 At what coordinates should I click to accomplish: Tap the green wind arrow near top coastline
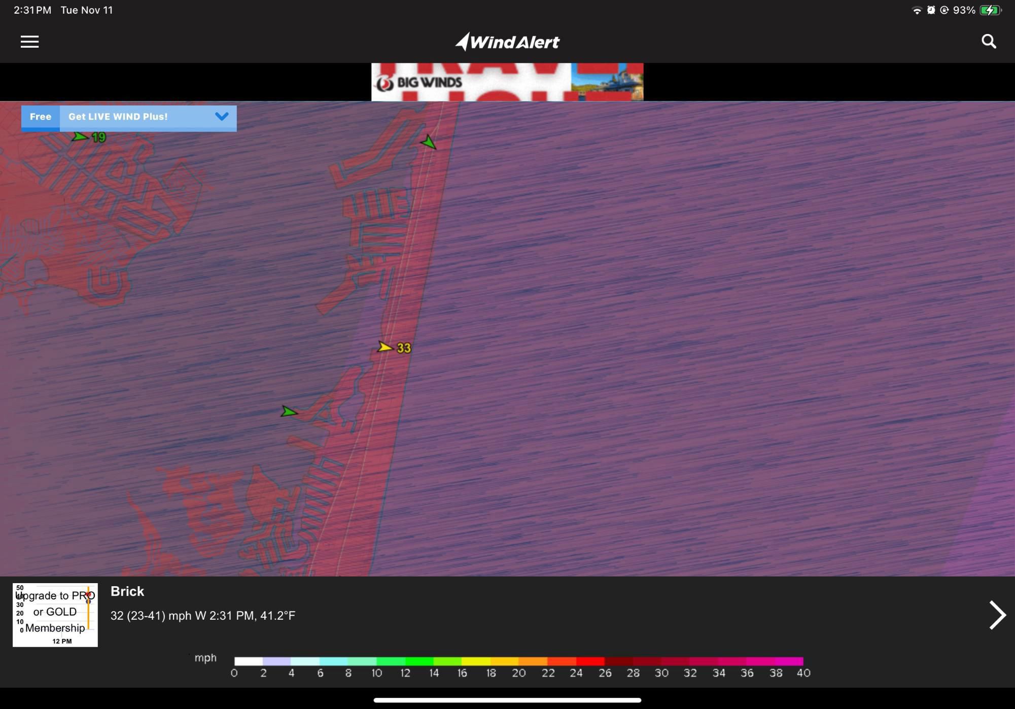pyautogui.click(x=429, y=142)
